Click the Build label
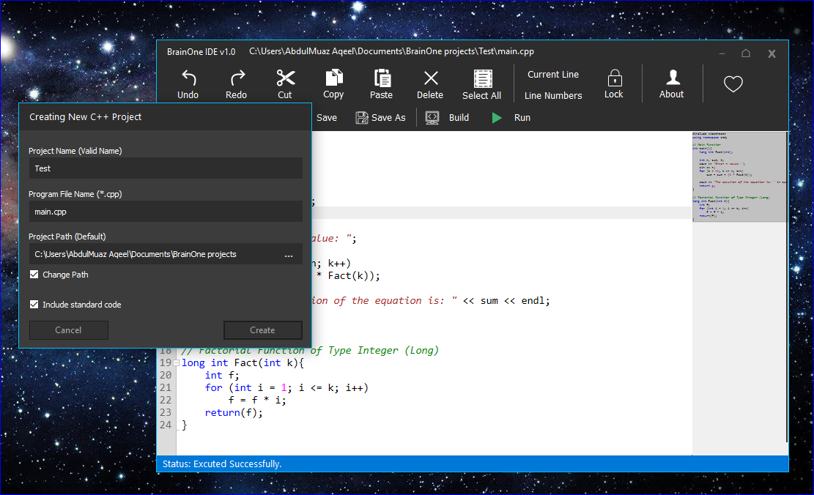Image resolution: width=814 pixels, height=495 pixels. coord(459,118)
